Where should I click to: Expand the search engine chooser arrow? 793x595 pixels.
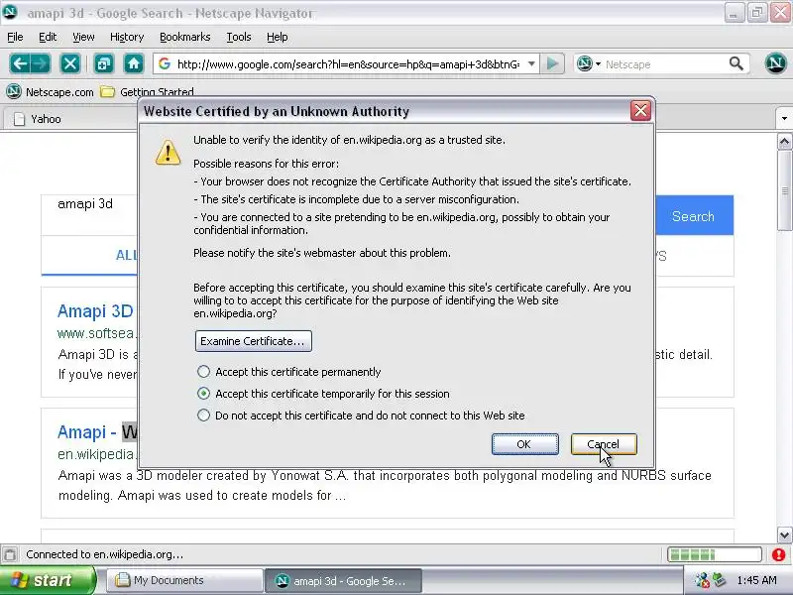point(599,64)
